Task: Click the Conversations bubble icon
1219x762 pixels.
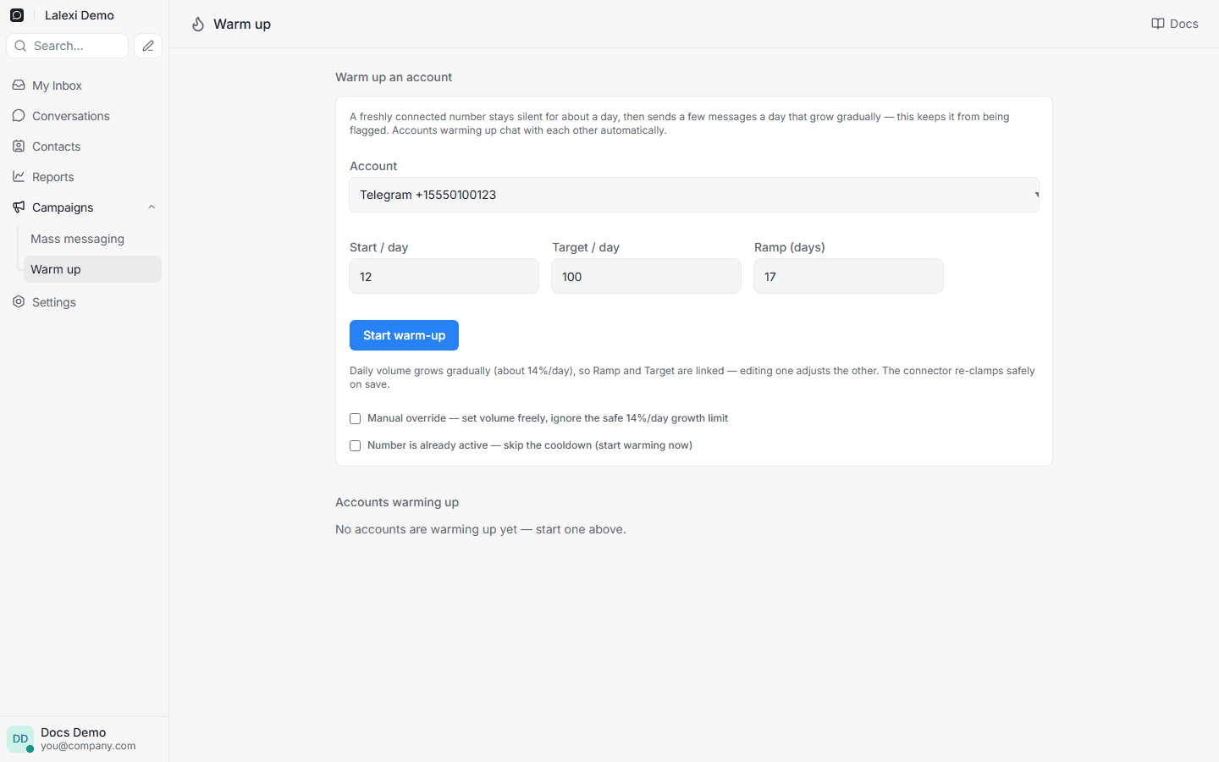Action: coord(19,116)
